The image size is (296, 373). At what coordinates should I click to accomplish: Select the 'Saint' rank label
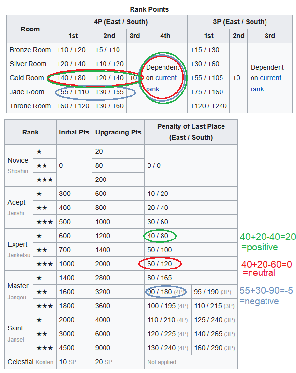[15, 328]
